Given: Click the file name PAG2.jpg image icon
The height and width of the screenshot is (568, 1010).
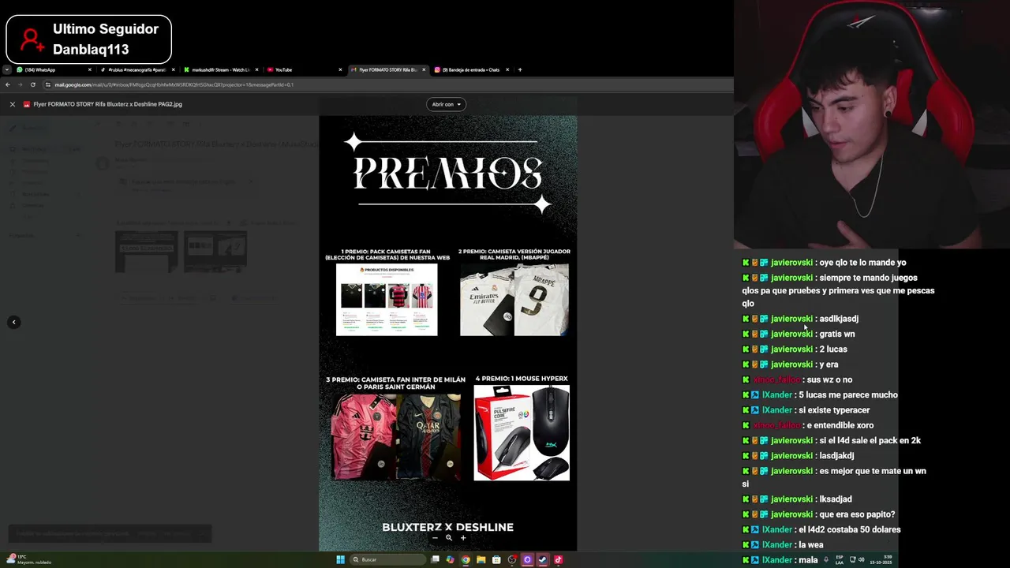Looking at the screenshot, I should tap(27, 104).
